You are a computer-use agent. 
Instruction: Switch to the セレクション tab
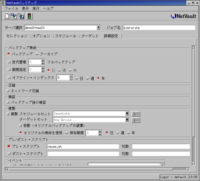17,36
